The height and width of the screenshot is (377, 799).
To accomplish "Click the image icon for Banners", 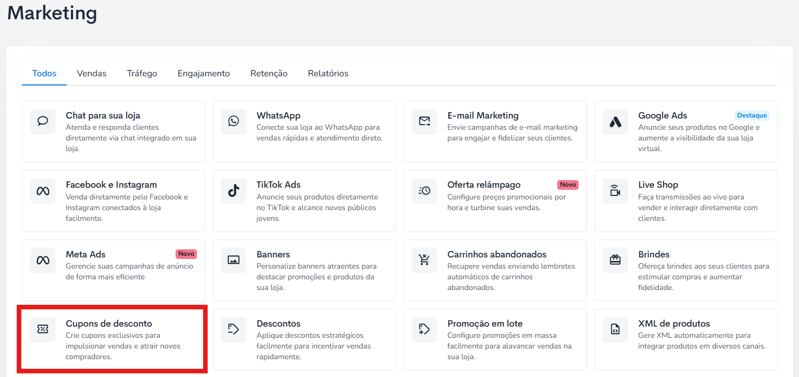I will (234, 260).
